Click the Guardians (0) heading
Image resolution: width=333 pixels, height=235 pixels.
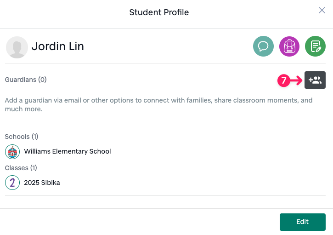pos(26,80)
